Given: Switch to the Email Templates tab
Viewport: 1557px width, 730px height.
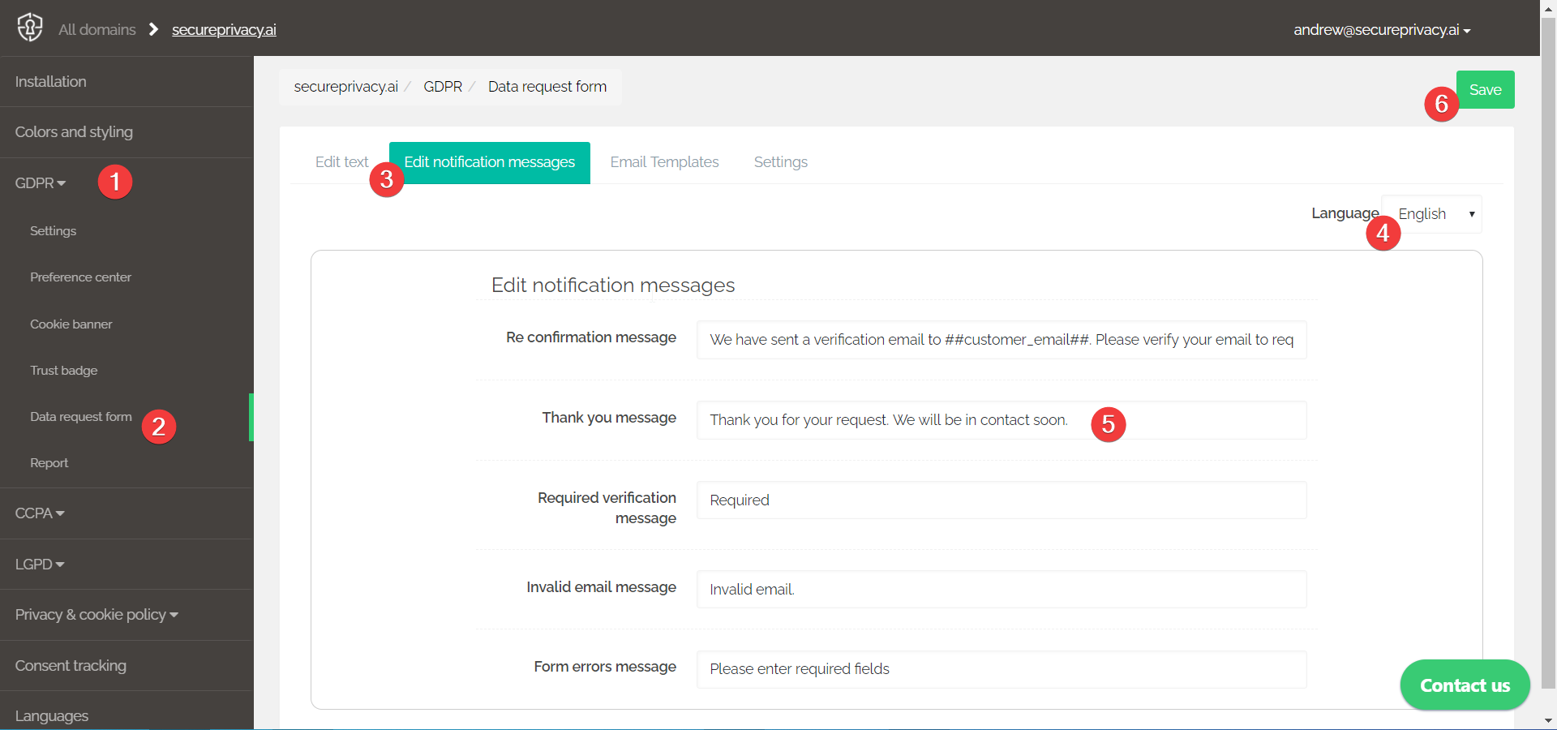Looking at the screenshot, I should click(664, 162).
